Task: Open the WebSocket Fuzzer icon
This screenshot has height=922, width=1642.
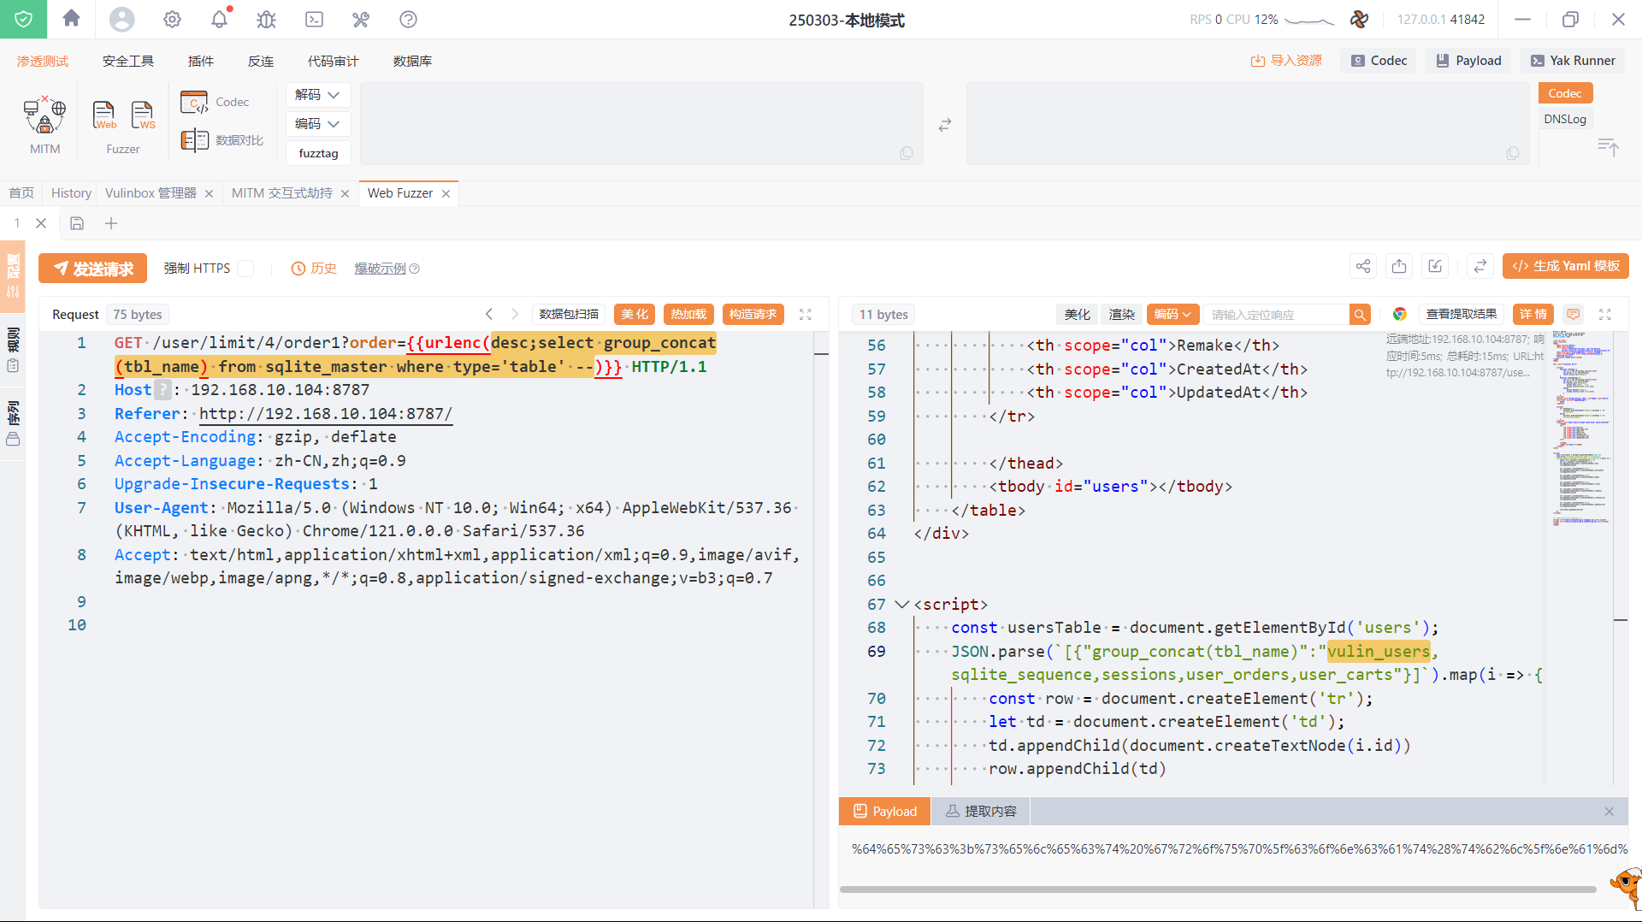Action: click(x=143, y=115)
